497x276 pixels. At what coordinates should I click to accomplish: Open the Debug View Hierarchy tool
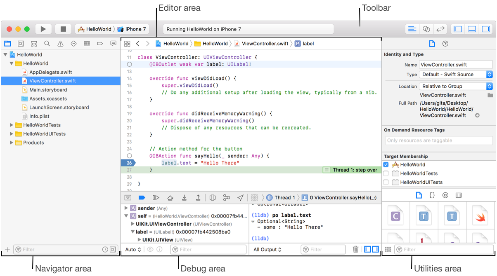click(x=213, y=198)
